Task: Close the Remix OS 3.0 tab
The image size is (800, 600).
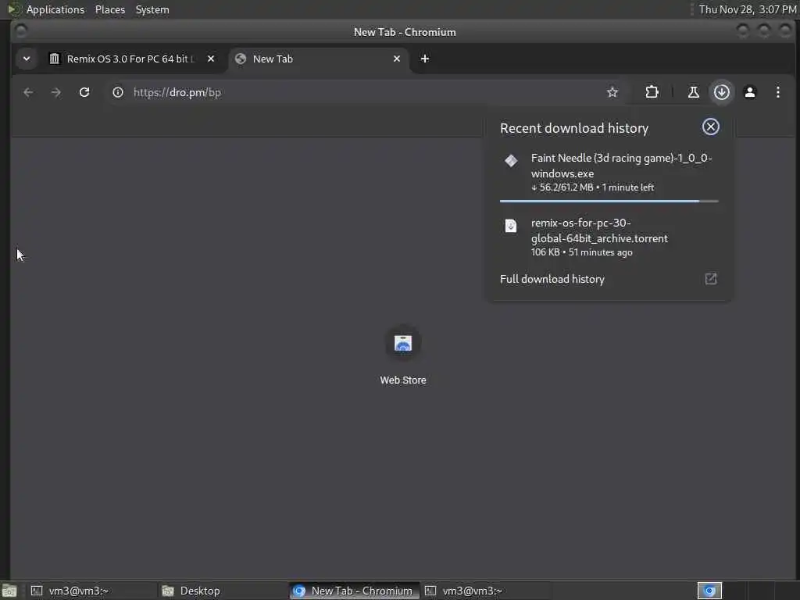Action: (x=211, y=59)
